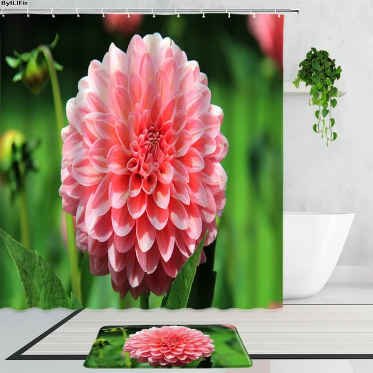Viewport: 373px width, 373px height.
Task: Click the large dahlia bloom on curtain
Action: point(144,166)
